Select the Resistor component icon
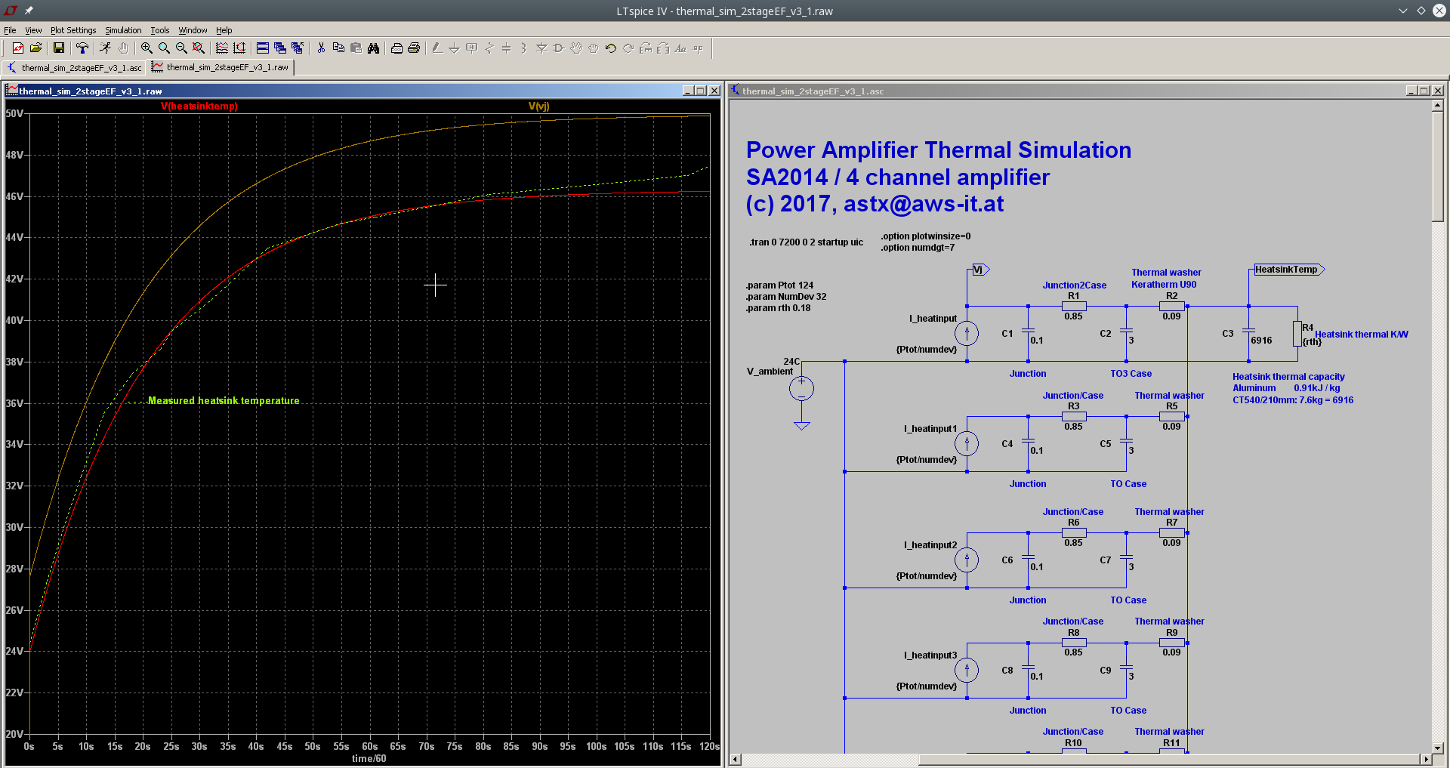The height and width of the screenshot is (768, 1450). click(489, 48)
